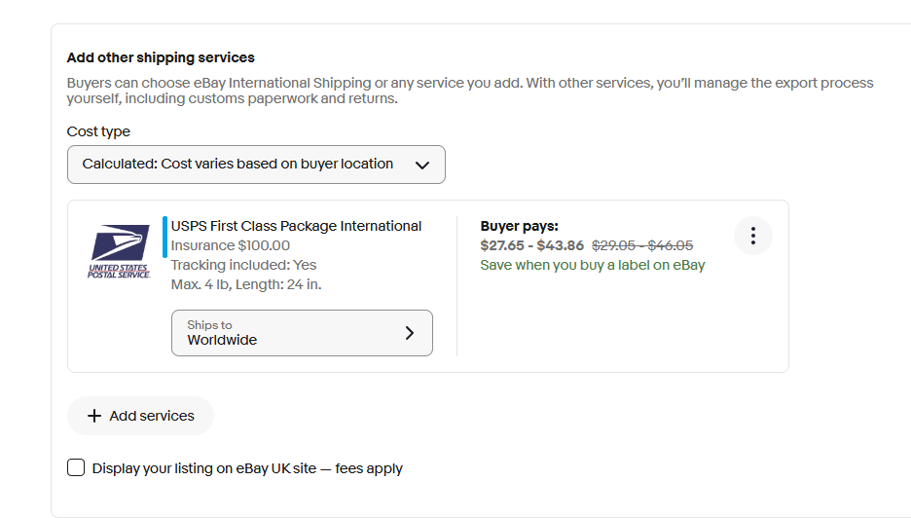911x518 pixels.
Task: Click the Tracking included: Yes detail
Action: click(243, 265)
